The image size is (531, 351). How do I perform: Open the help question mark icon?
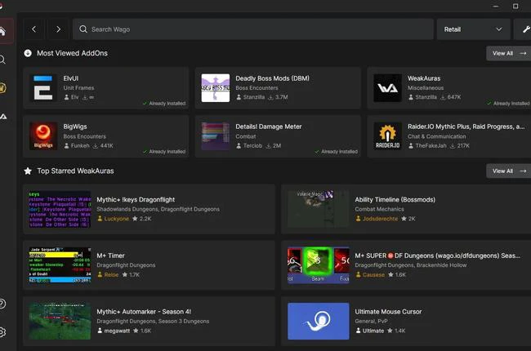(x=2, y=304)
